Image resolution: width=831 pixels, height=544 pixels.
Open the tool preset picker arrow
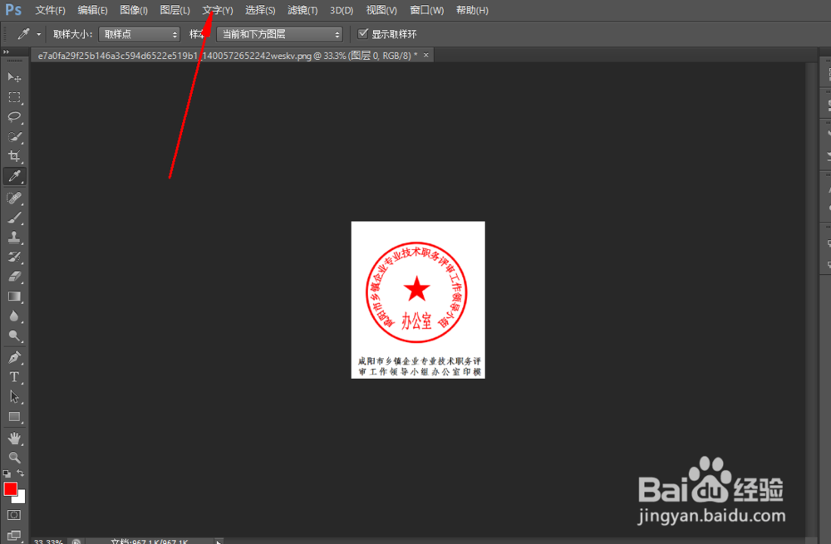point(39,34)
